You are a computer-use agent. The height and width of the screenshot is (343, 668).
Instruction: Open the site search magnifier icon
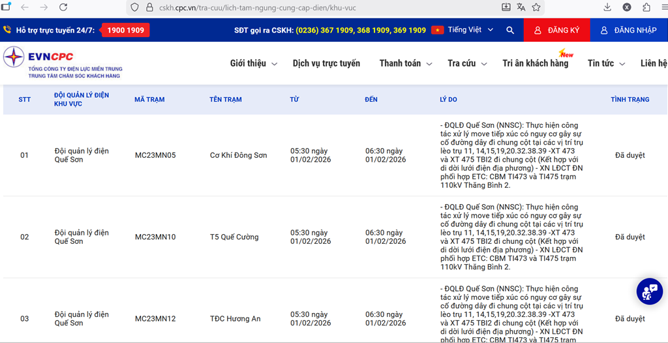point(510,30)
